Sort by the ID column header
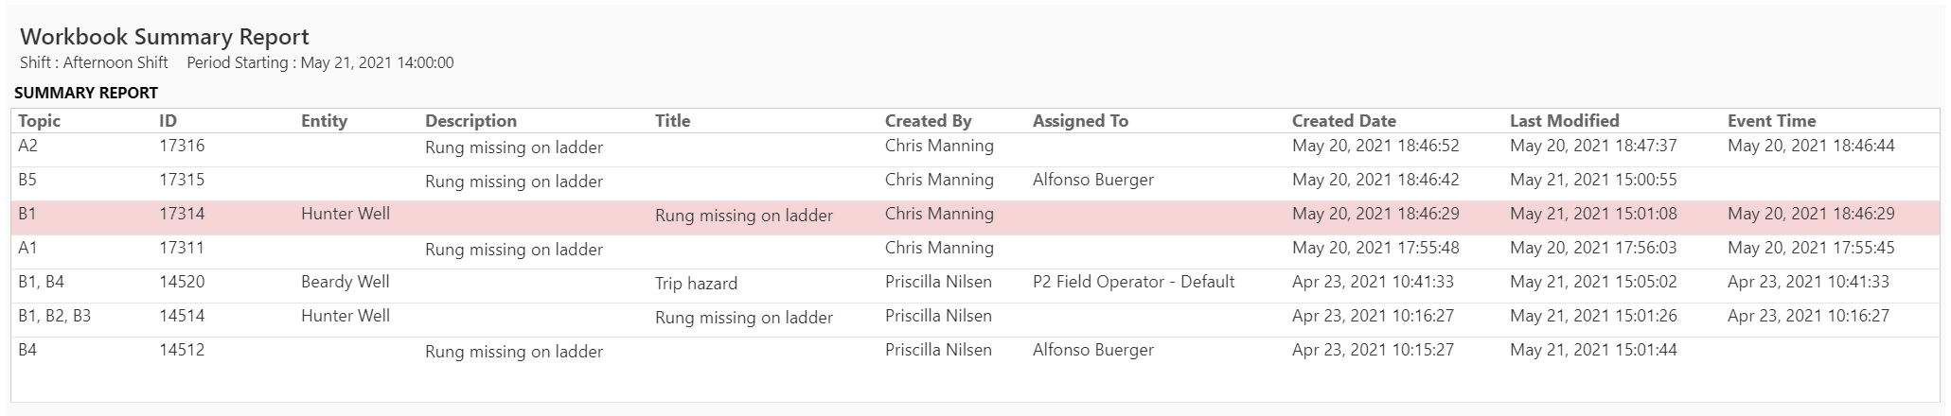This screenshot has width=1951, height=416. pyautogui.click(x=168, y=121)
